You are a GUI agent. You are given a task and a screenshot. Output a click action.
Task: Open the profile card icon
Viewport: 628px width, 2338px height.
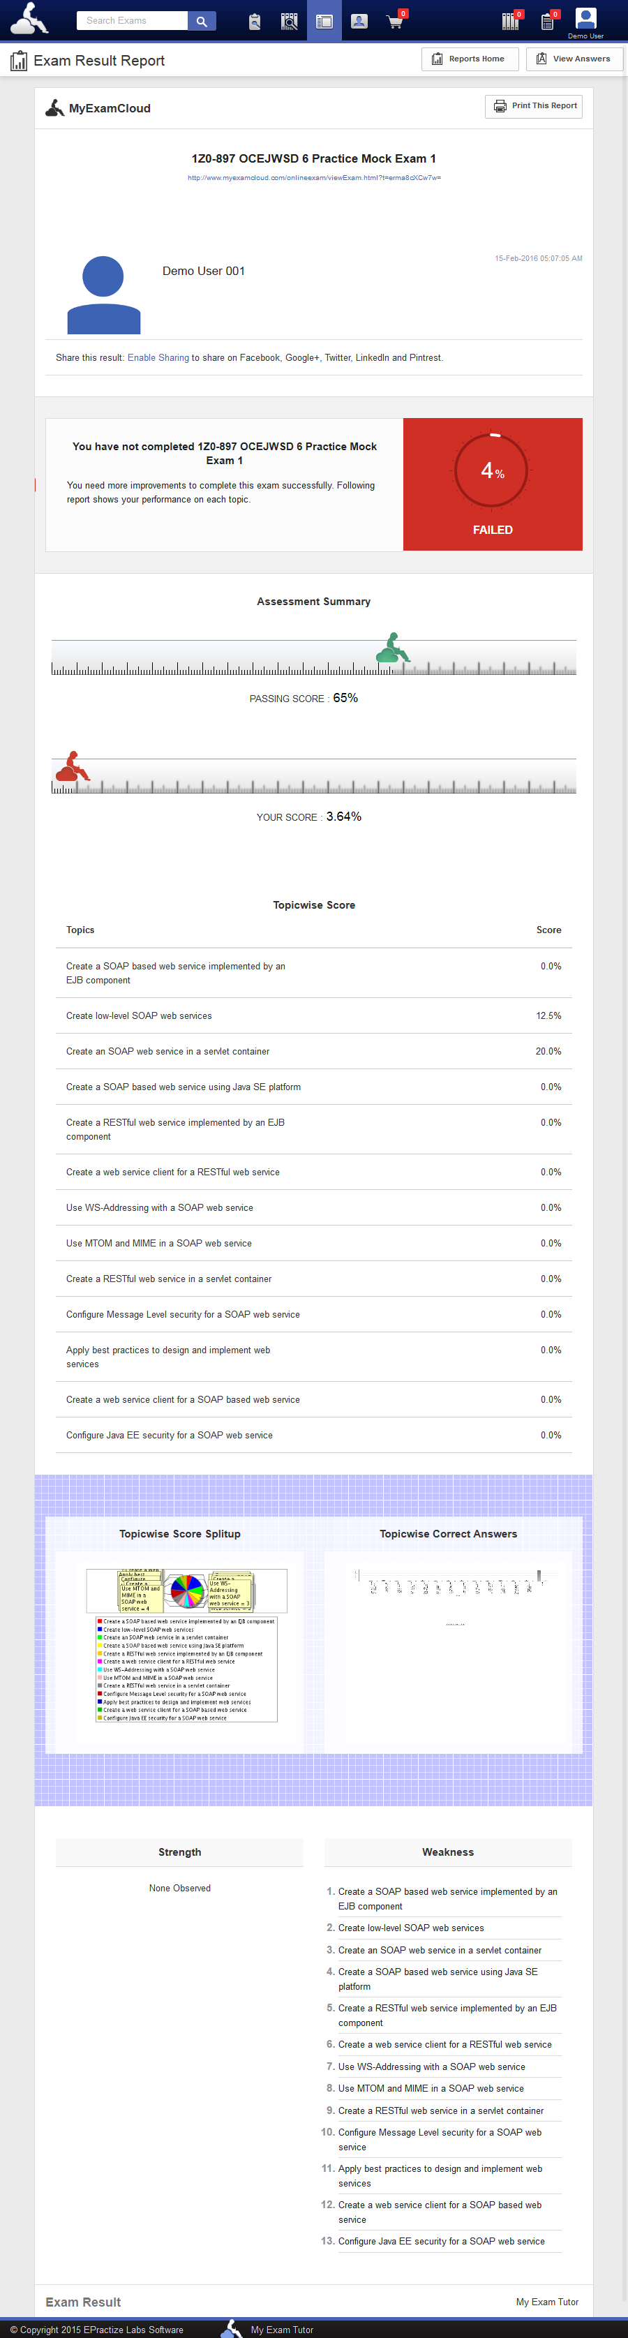[359, 21]
